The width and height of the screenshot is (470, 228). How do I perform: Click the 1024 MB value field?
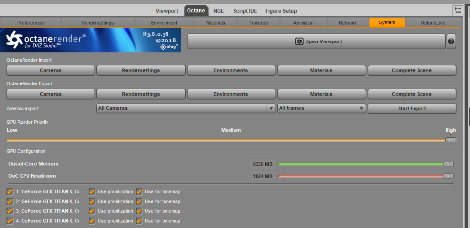point(262,176)
